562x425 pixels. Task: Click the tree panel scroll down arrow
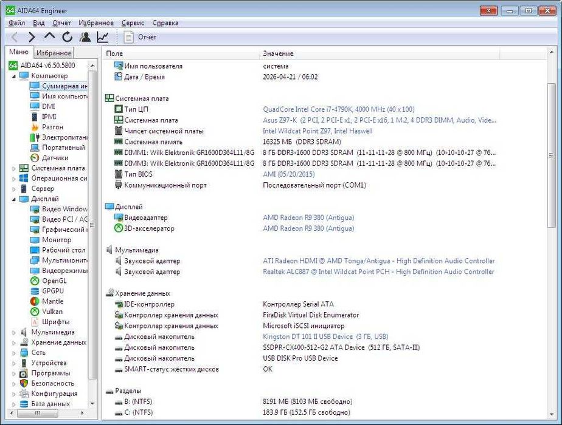coord(92,404)
